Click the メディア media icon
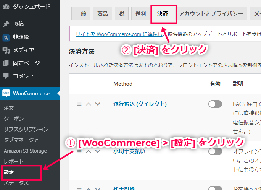This screenshot has width=261, height=190. coord(6,50)
